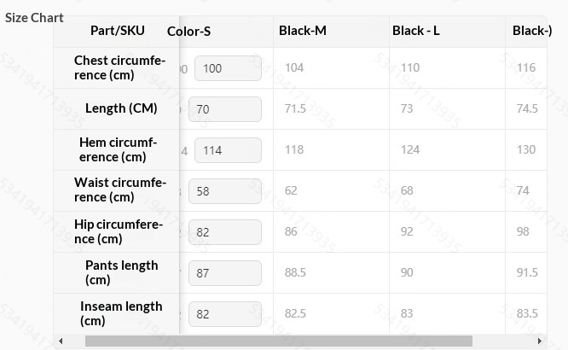568x350 pixels.
Task: Click the waist circumference input showing 58
Action: pos(225,191)
